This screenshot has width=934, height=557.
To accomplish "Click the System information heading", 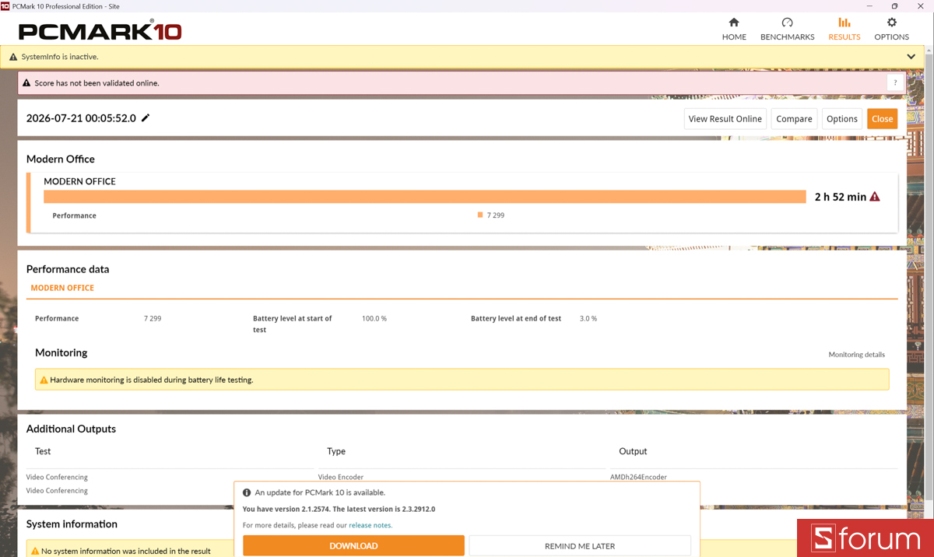I will point(72,524).
